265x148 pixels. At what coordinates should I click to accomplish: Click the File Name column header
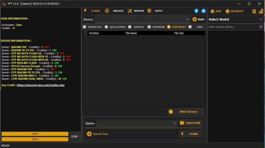pyautogui.click(x=131, y=33)
